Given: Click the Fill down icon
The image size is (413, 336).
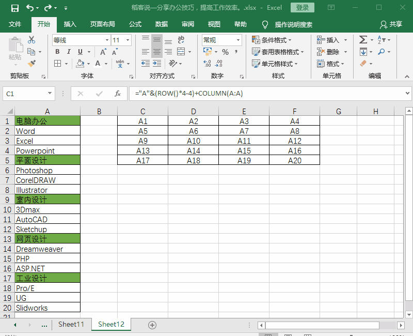Looking at the screenshot, I should 363,52.
